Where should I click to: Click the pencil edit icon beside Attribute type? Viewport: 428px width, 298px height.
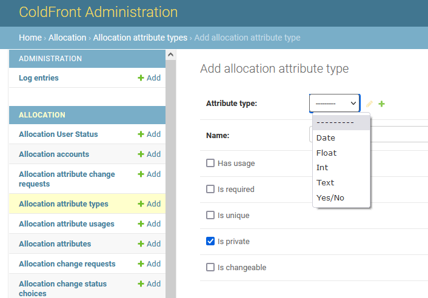(369, 104)
